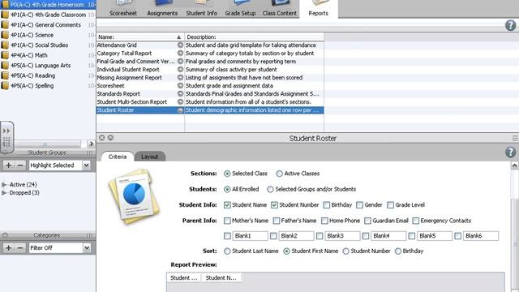Collapse the Categories panel header
Viewport: 519px width, 292px height.
click(x=5, y=235)
